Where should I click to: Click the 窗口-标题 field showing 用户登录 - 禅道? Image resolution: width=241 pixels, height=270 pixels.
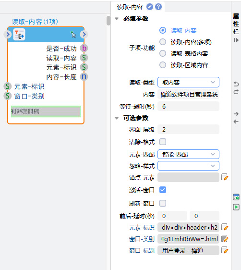(x=188, y=250)
